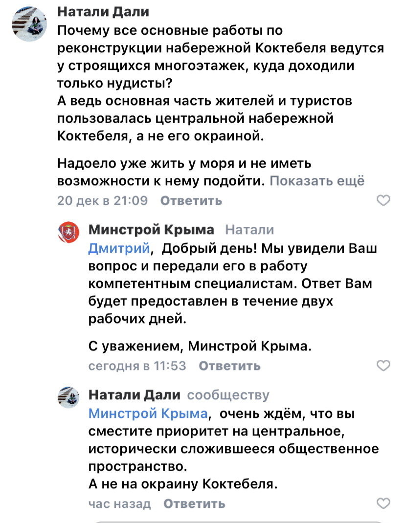Open Минстрой Крыма's coat-of-arms avatar
The width and height of the screenshot is (405, 523).
(68, 233)
